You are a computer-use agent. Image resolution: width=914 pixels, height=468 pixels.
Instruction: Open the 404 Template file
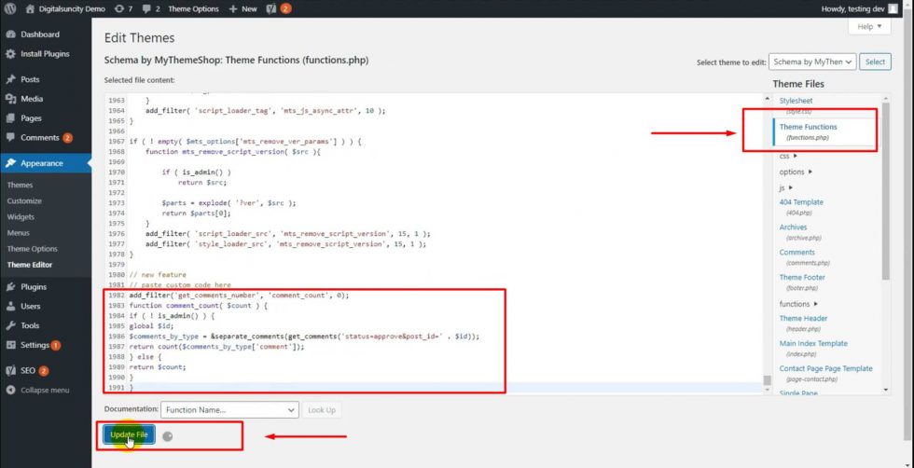801,201
